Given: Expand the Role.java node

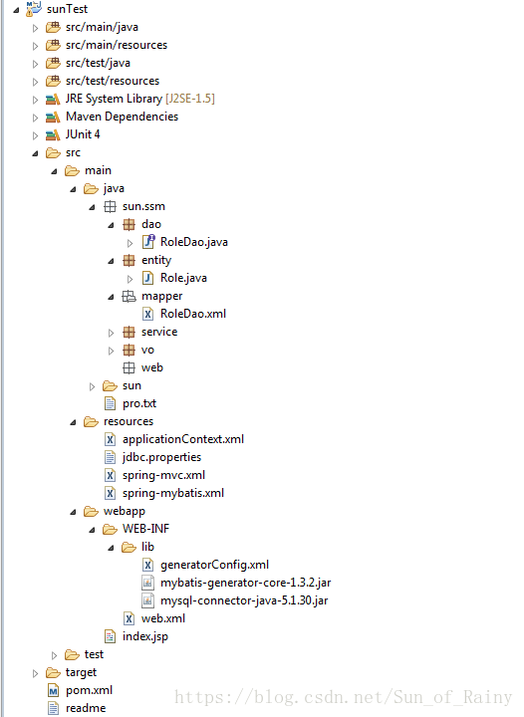Looking at the screenshot, I should tap(130, 279).
